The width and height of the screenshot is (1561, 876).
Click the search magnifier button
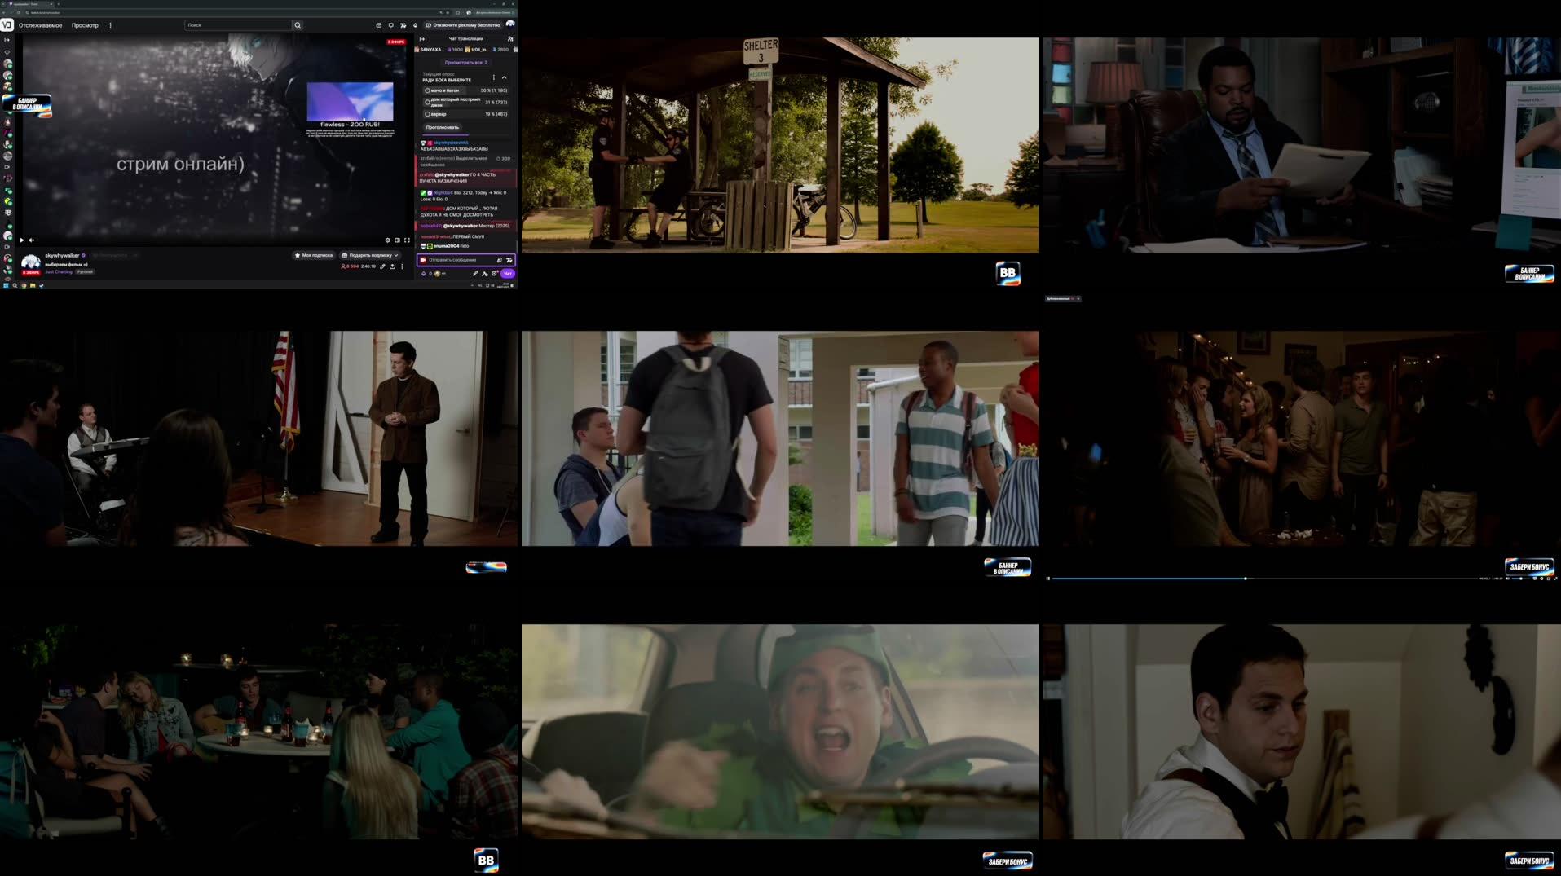[x=298, y=25]
